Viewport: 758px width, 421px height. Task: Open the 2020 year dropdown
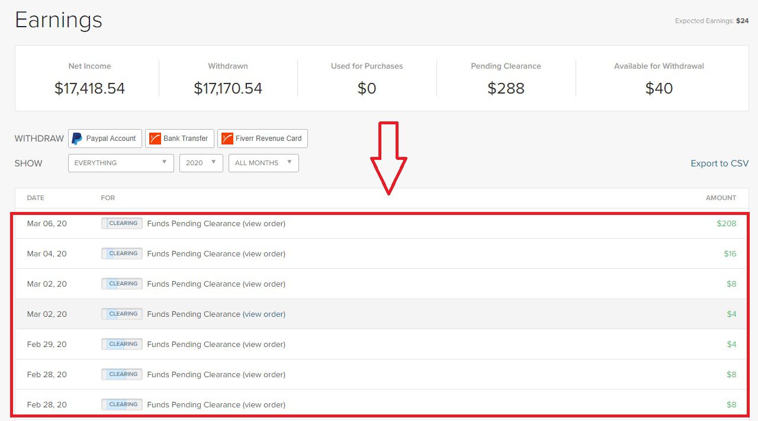tap(201, 163)
